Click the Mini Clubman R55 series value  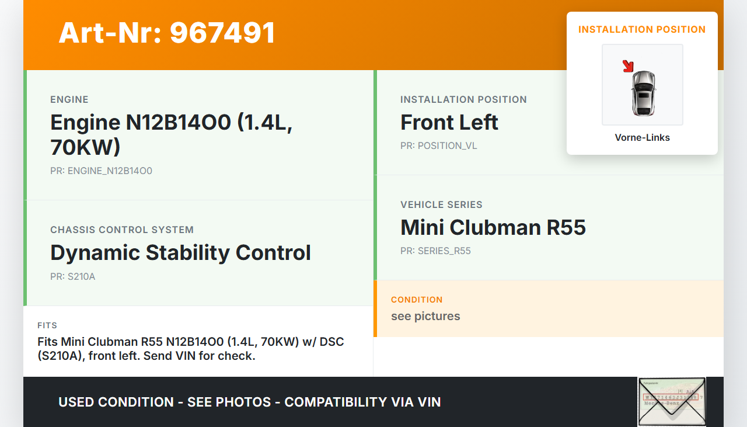click(x=493, y=227)
